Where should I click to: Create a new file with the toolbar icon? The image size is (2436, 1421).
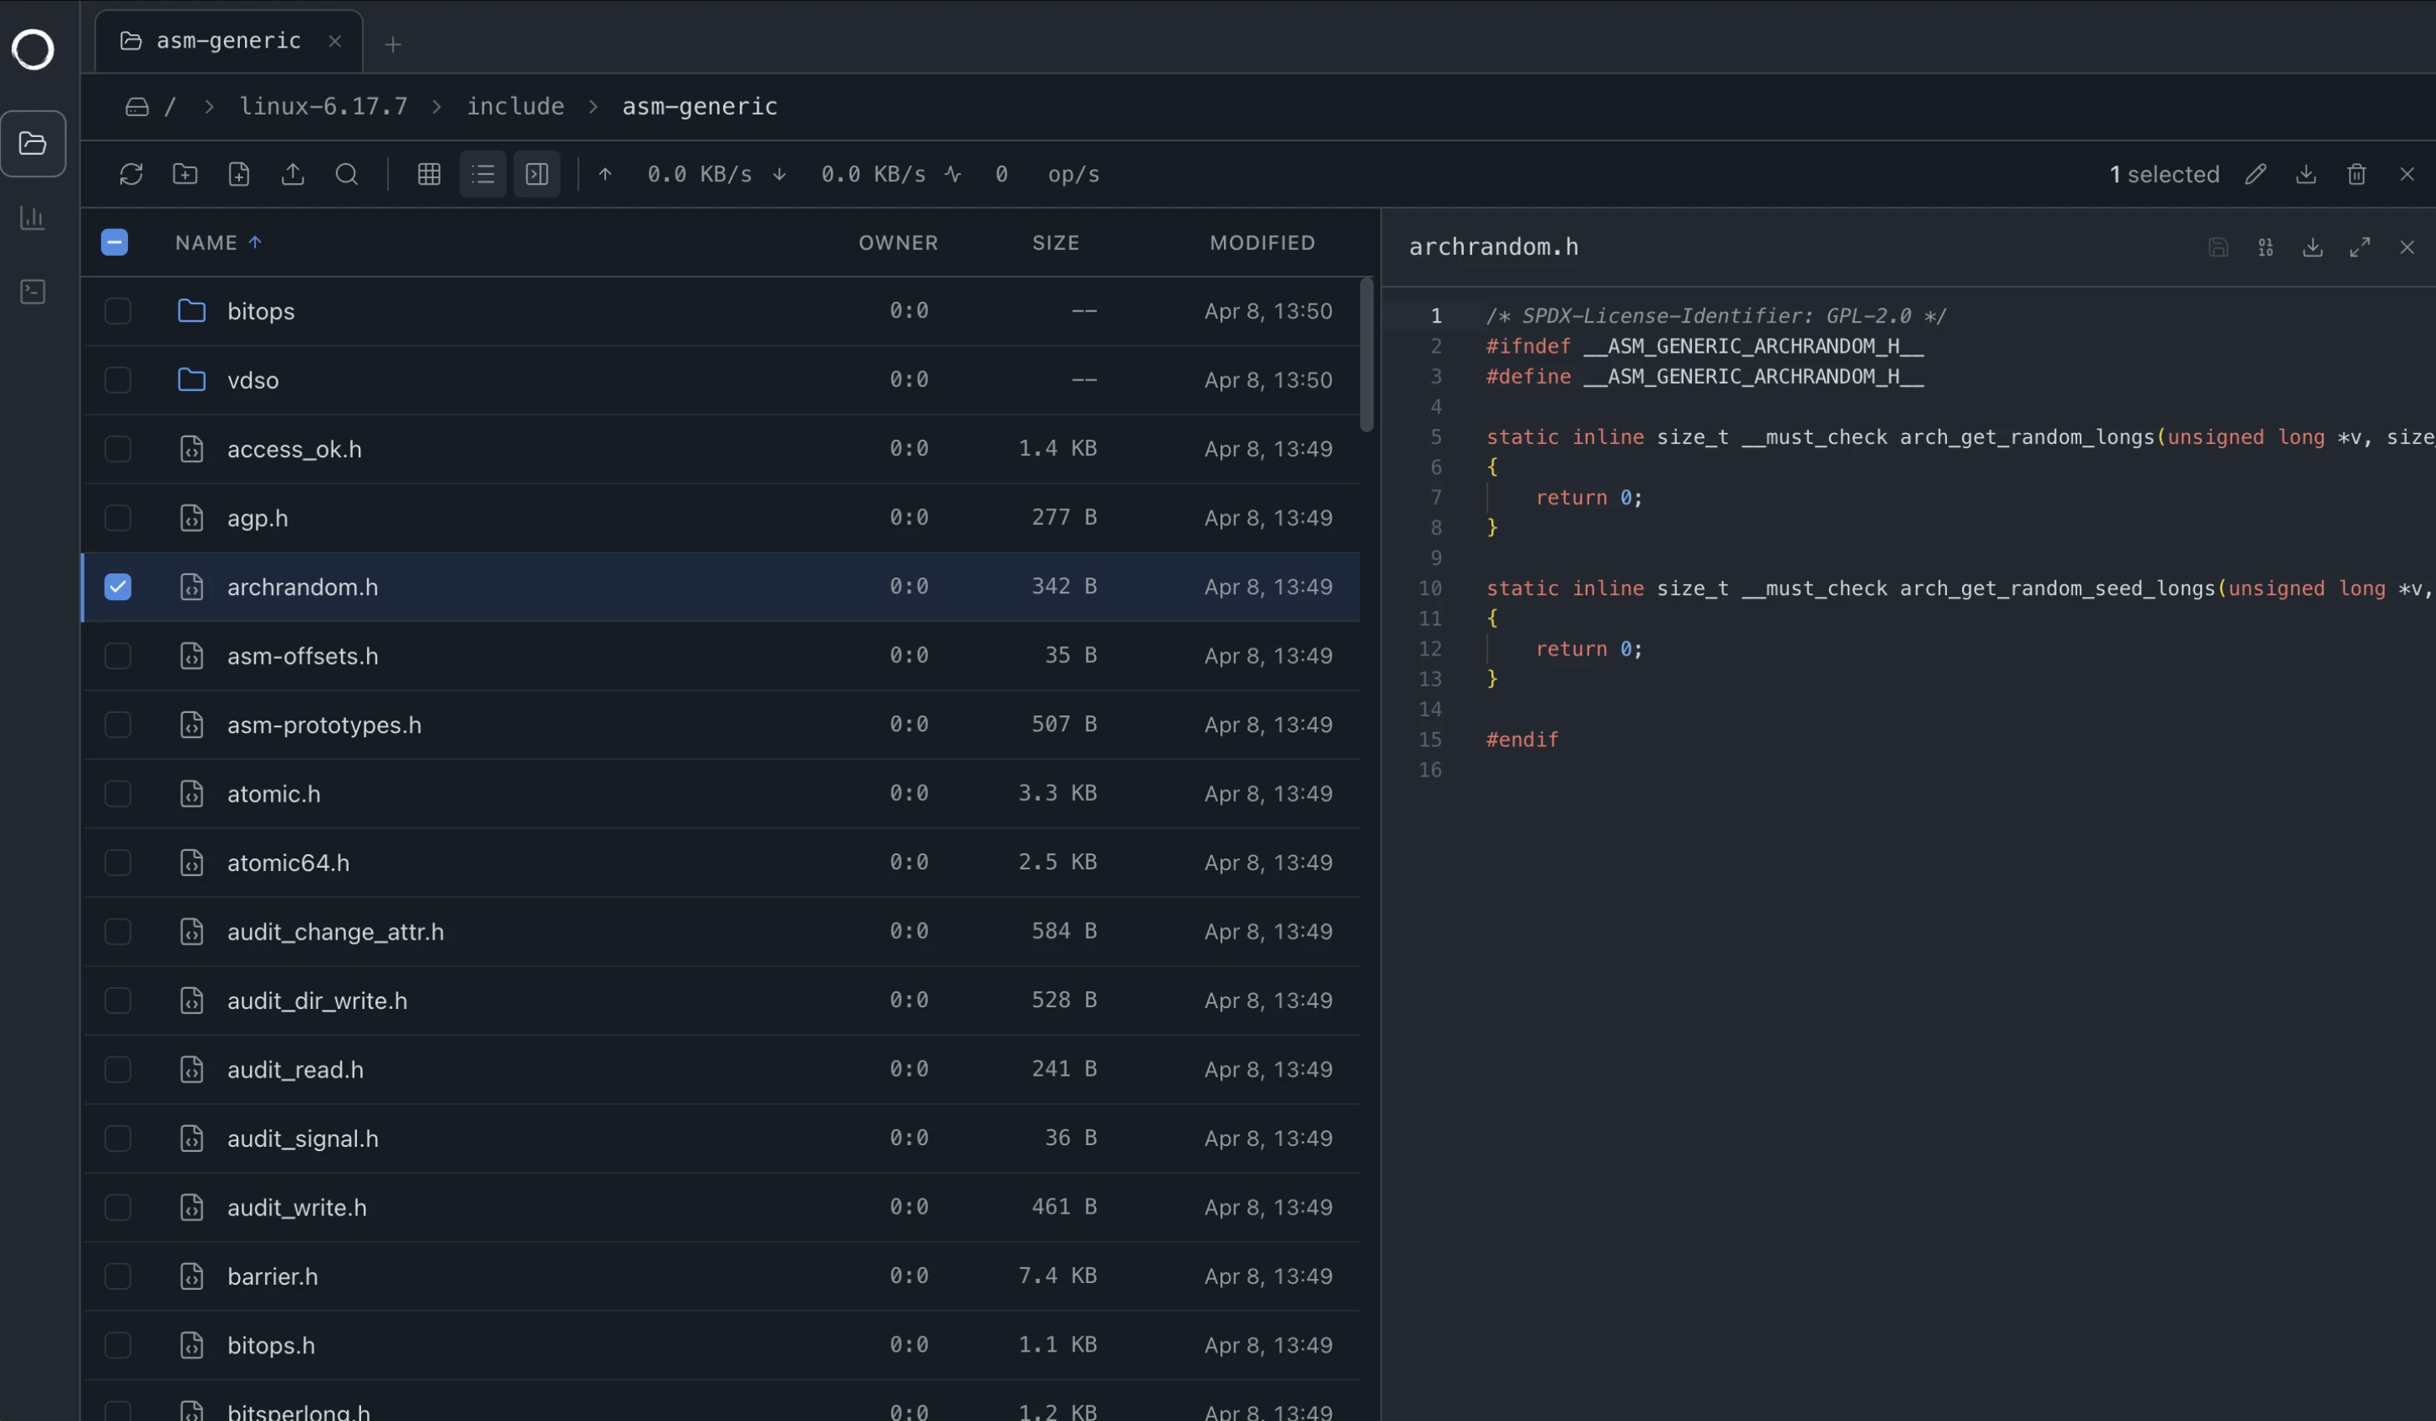coord(239,174)
